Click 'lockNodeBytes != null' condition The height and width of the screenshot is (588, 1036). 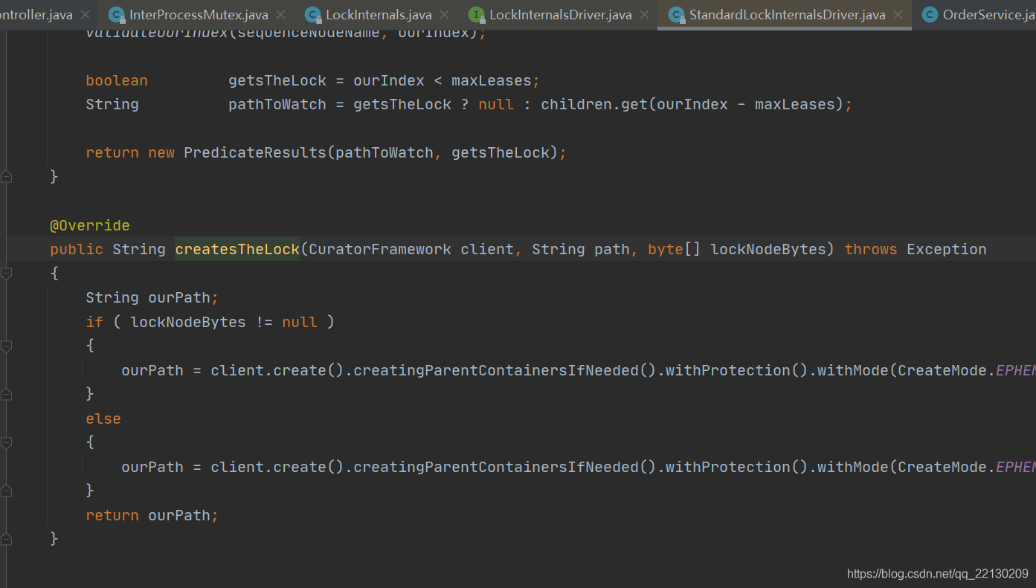(x=224, y=322)
